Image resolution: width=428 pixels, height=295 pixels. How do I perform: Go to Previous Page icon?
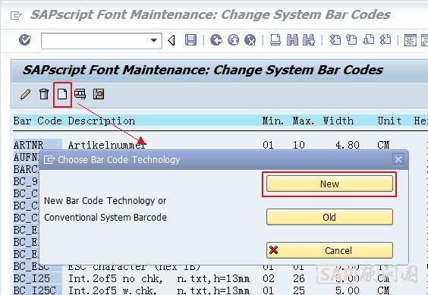click(x=351, y=40)
